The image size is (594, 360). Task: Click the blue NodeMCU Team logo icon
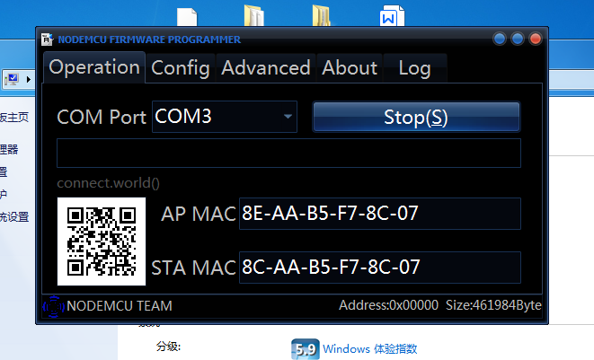click(53, 306)
